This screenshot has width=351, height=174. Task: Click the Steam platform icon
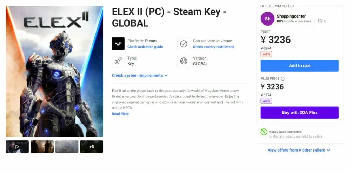(x=118, y=44)
